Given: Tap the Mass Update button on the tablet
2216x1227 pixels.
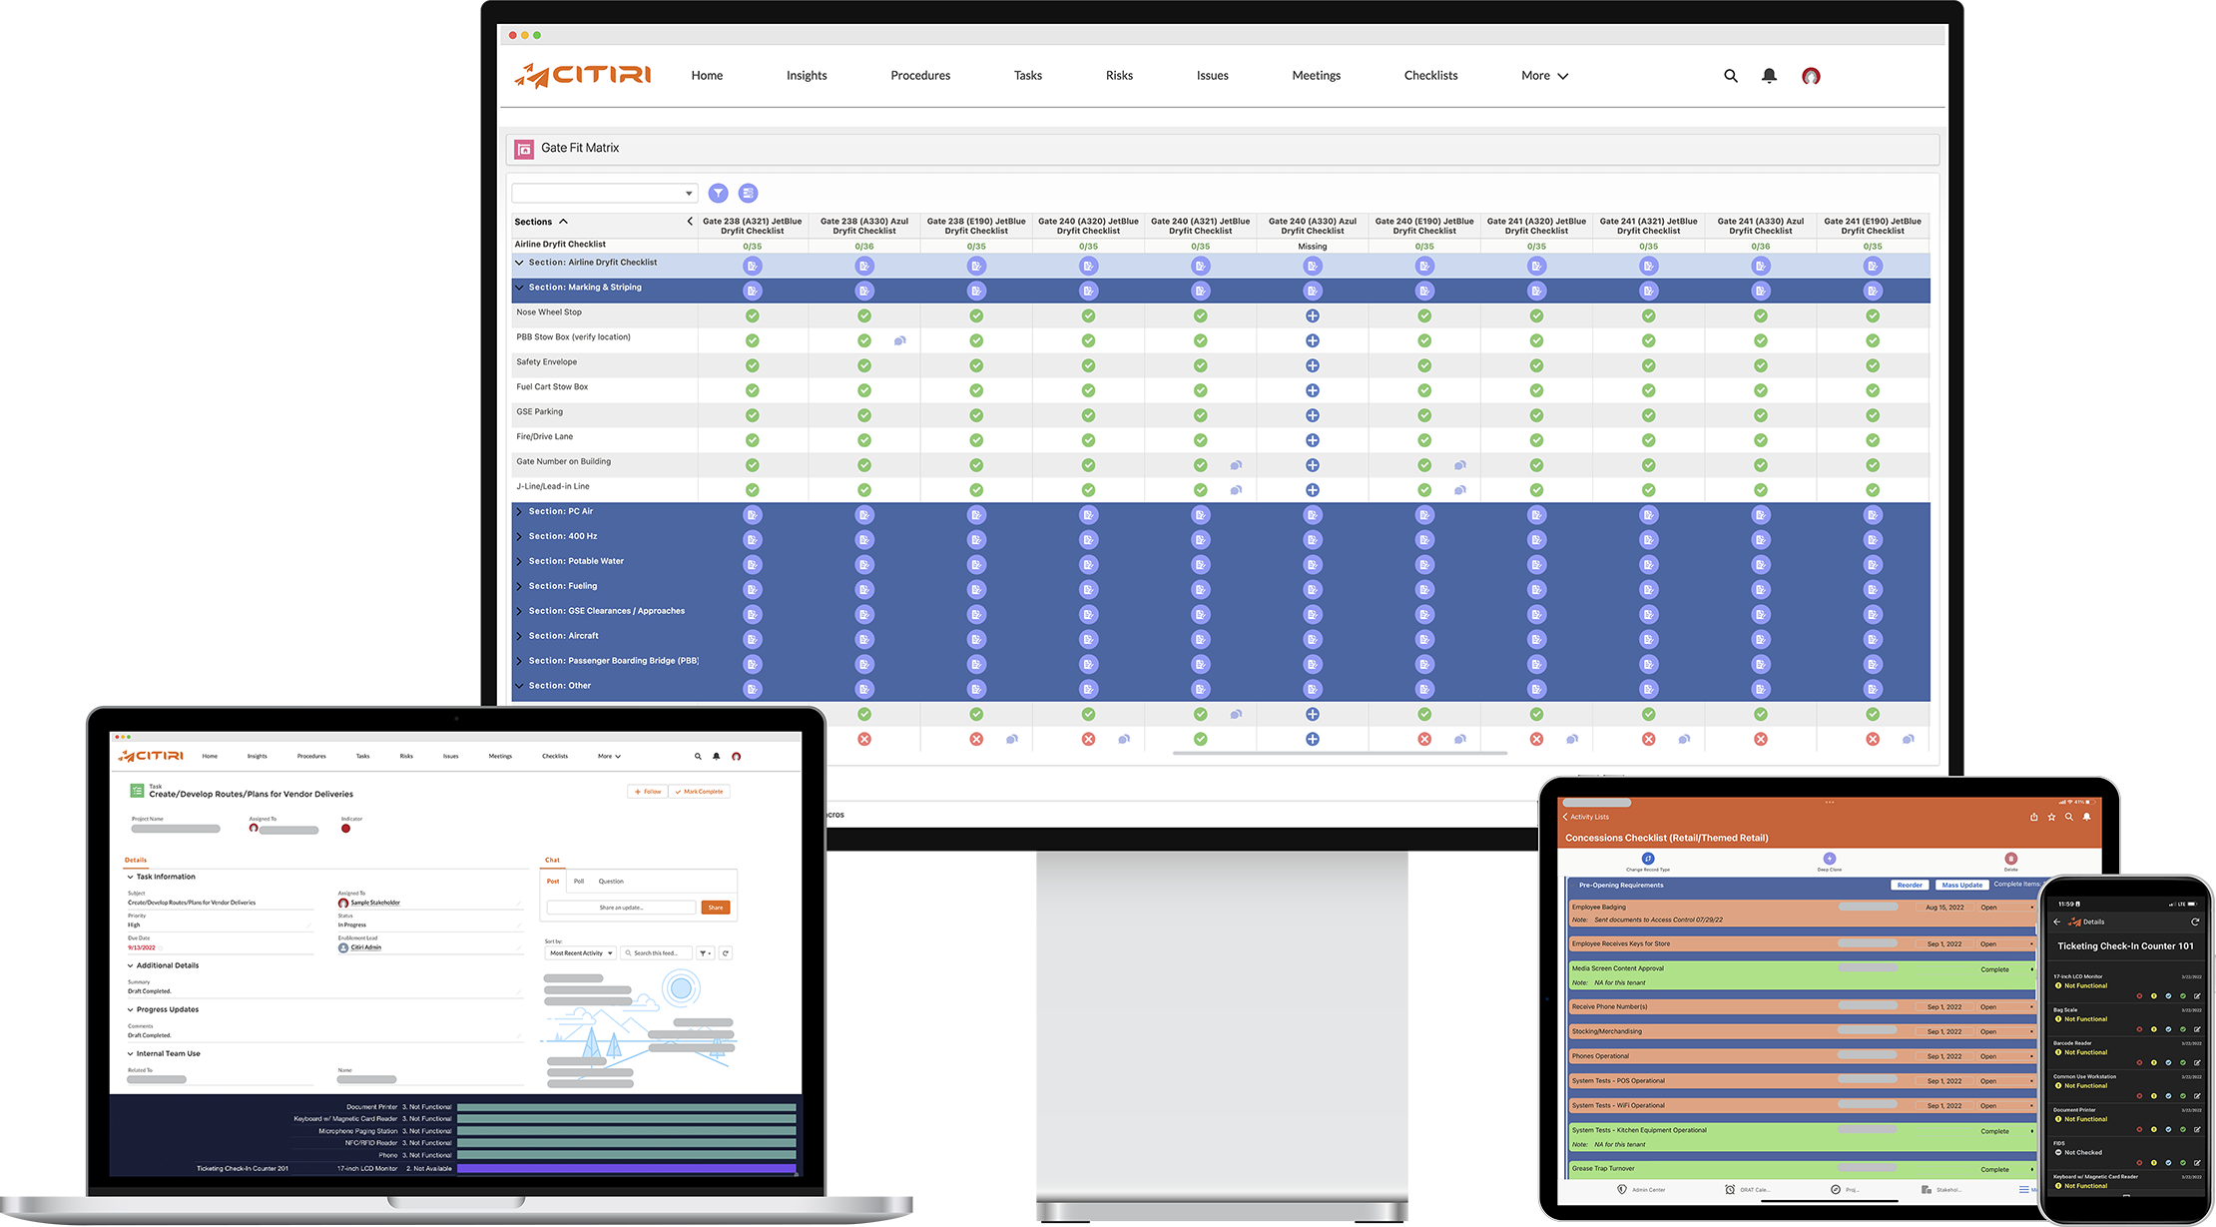Looking at the screenshot, I should coord(1962,886).
